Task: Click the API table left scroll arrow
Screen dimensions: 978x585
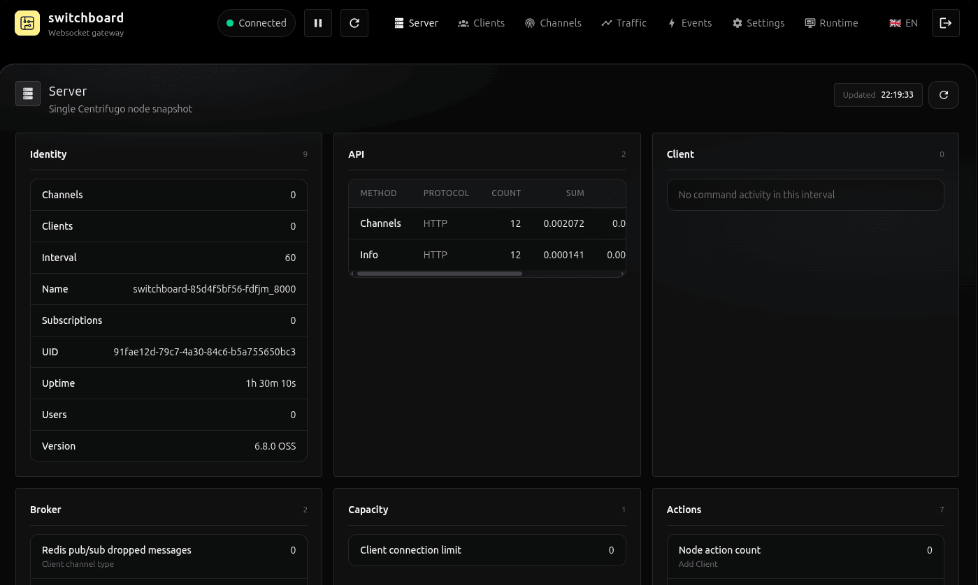Action: 352,274
